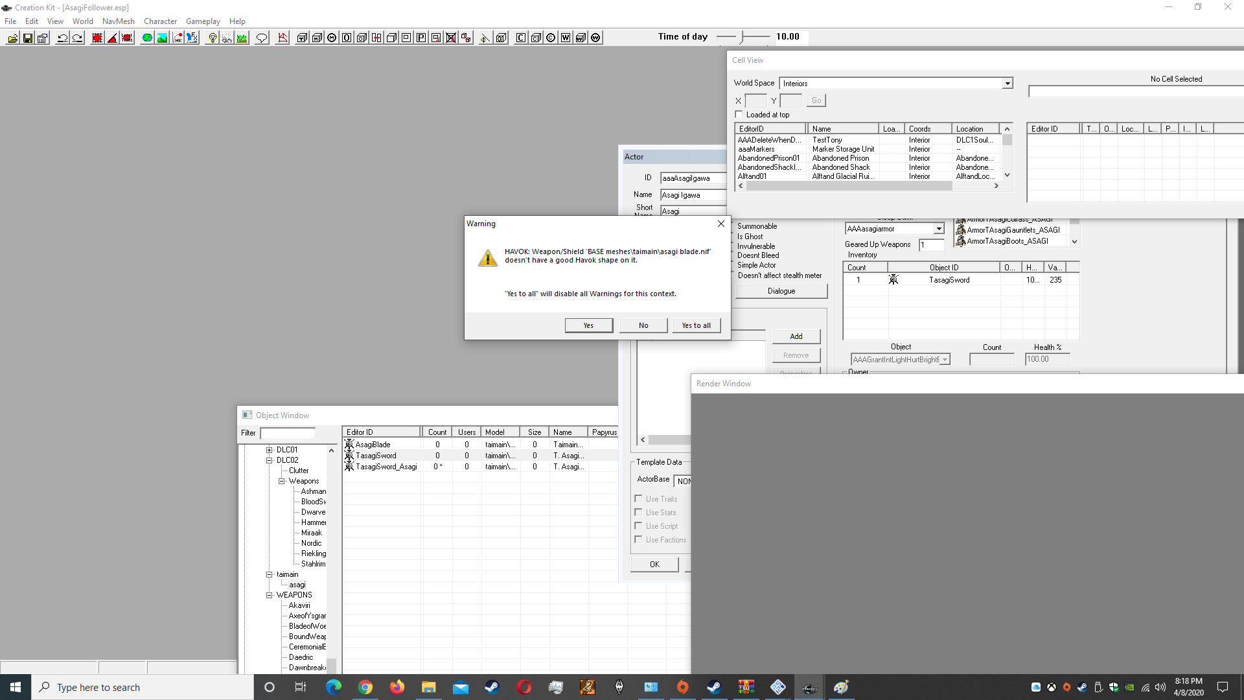
Task: Open the Gameplay menu
Action: tap(203, 21)
